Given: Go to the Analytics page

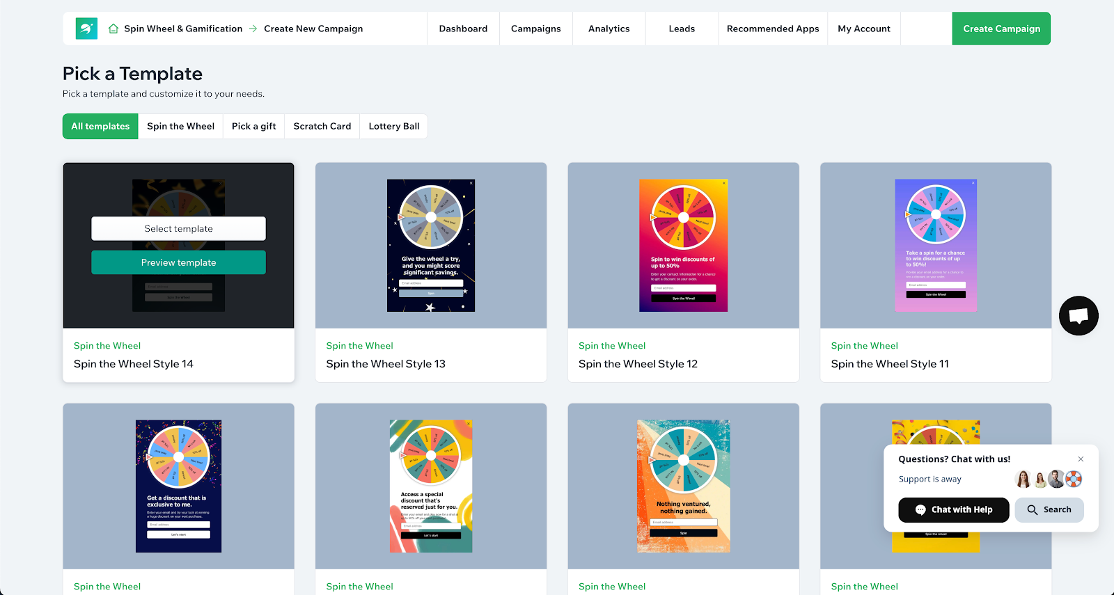Looking at the screenshot, I should (x=609, y=29).
